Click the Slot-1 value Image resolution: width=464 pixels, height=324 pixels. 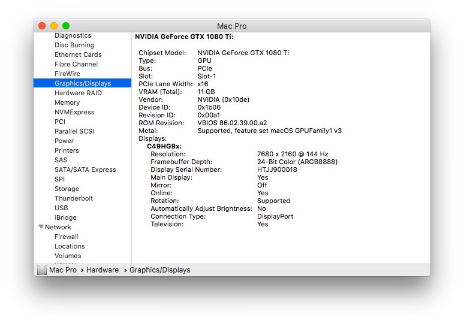[x=207, y=76]
